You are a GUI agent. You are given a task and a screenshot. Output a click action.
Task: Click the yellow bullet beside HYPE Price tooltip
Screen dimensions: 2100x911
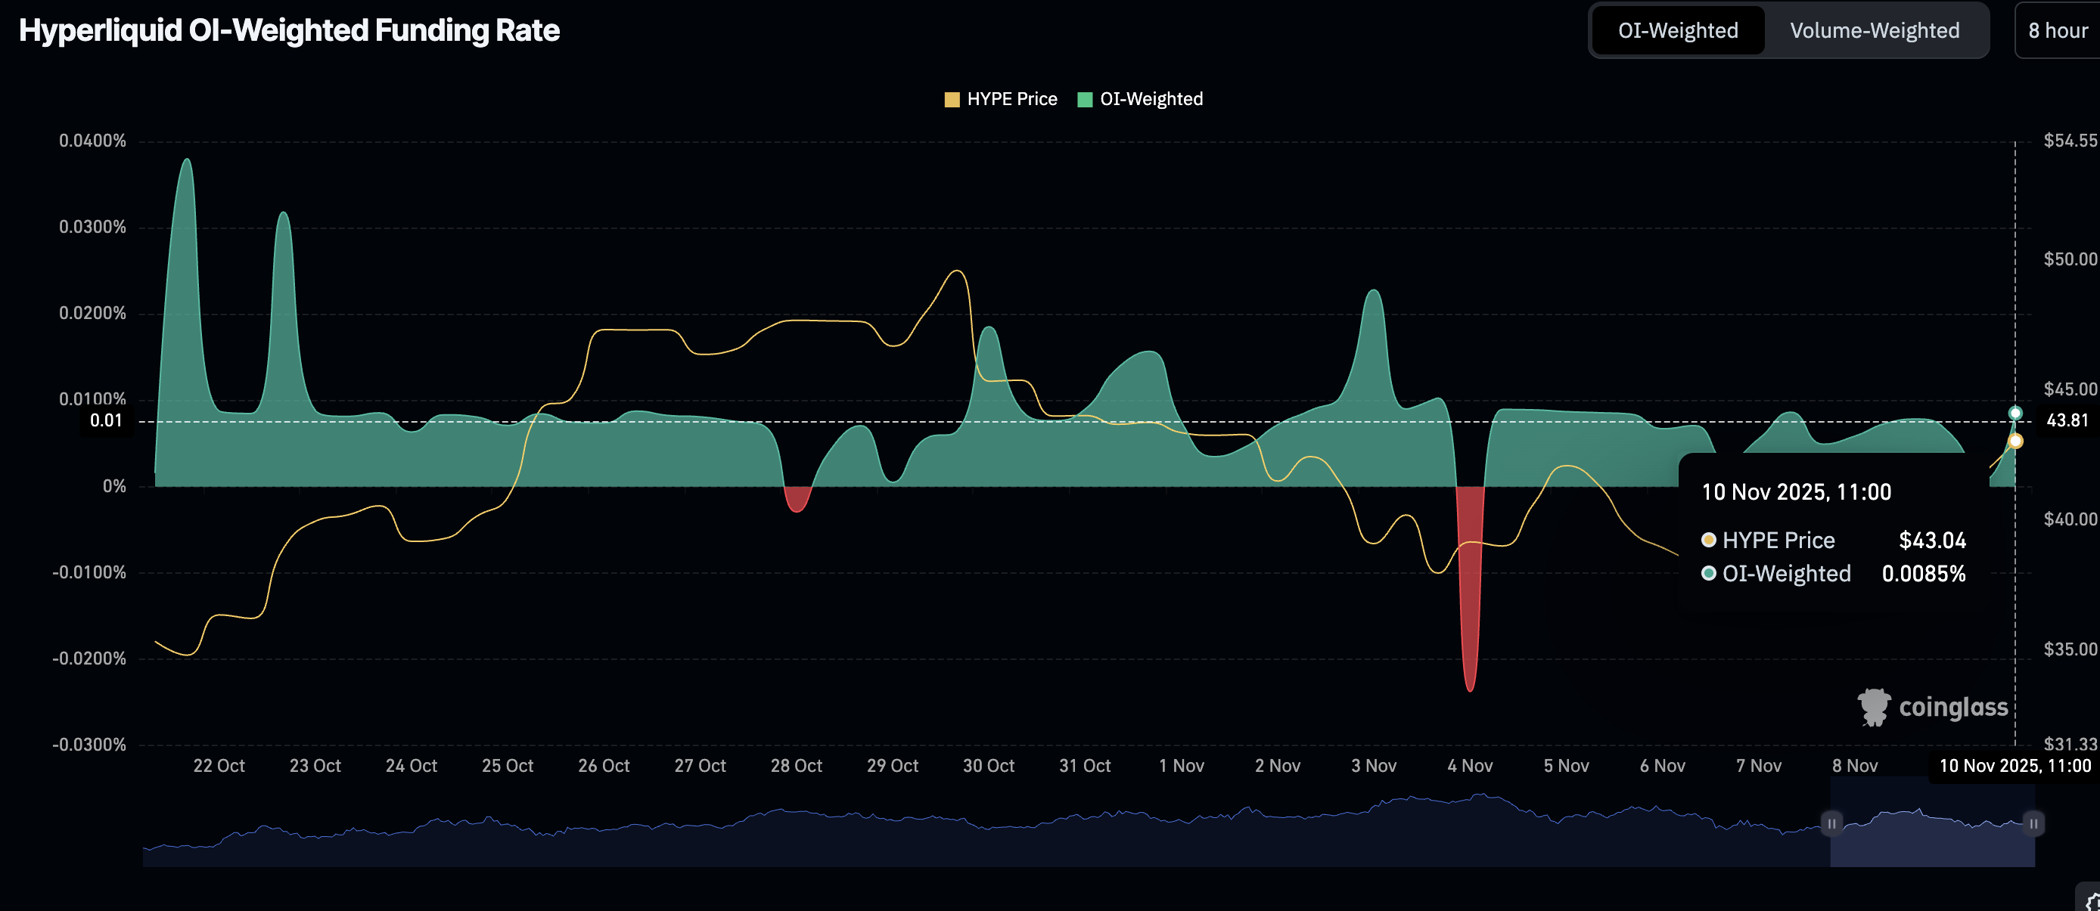1709,540
